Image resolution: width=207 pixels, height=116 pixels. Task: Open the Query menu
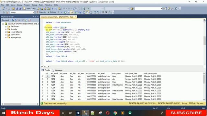coord(19,5)
